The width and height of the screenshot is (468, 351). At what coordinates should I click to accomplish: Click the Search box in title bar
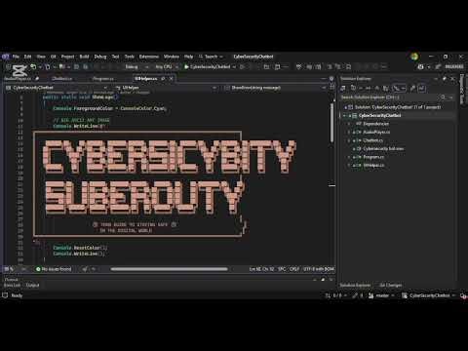(211, 57)
